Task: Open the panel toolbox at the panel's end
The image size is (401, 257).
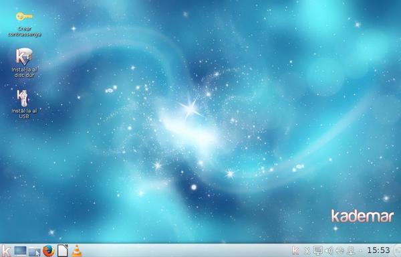Action: click(x=398, y=250)
